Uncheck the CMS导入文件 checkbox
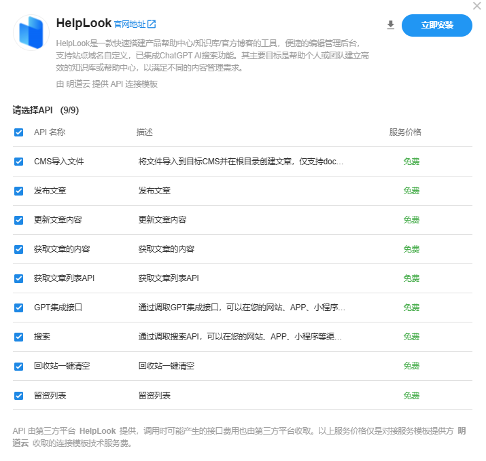Image resolution: width=486 pixels, height=461 pixels. tap(18, 162)
